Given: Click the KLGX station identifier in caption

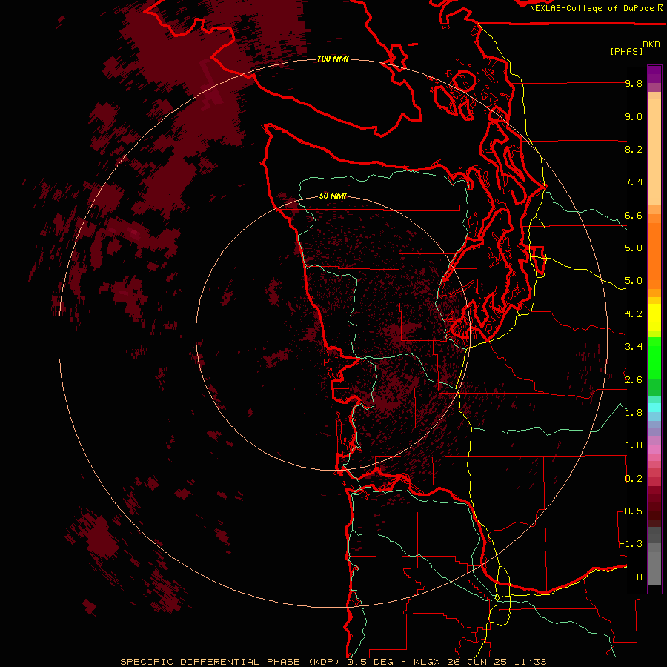Looking at the screenshot, I should (426, 662).
